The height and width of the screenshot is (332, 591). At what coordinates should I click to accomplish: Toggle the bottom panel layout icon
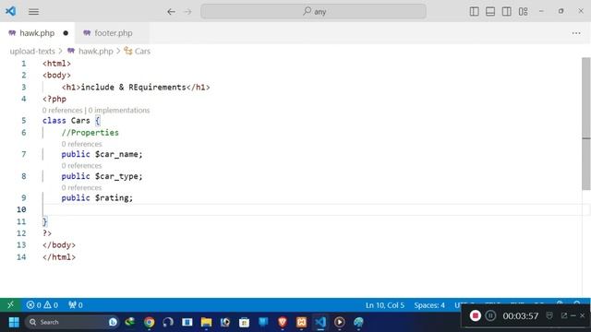pyautogui.click(x=490, y=11)
